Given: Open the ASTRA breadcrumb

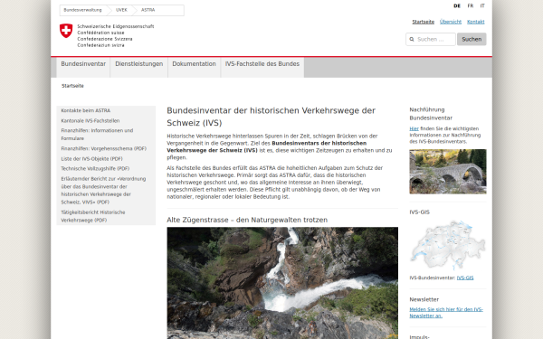Looking at the screenshot, I should [x=148, y=10].
